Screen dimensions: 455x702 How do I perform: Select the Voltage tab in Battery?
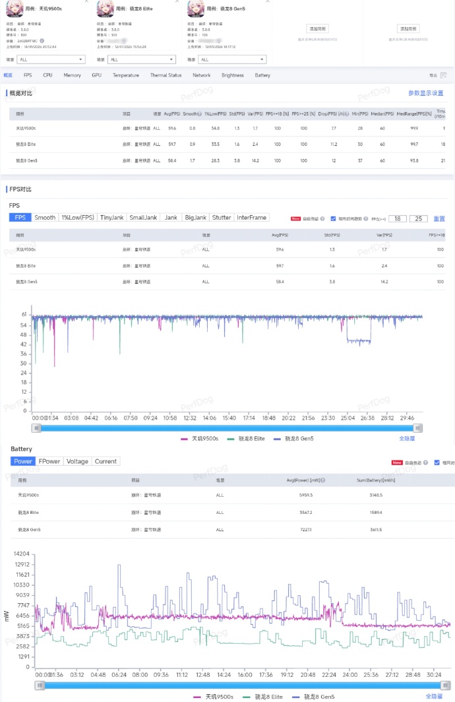[77, 461]
